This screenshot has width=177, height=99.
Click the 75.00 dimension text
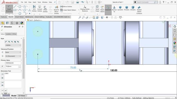pyautogui.click(x=73, y=68)
